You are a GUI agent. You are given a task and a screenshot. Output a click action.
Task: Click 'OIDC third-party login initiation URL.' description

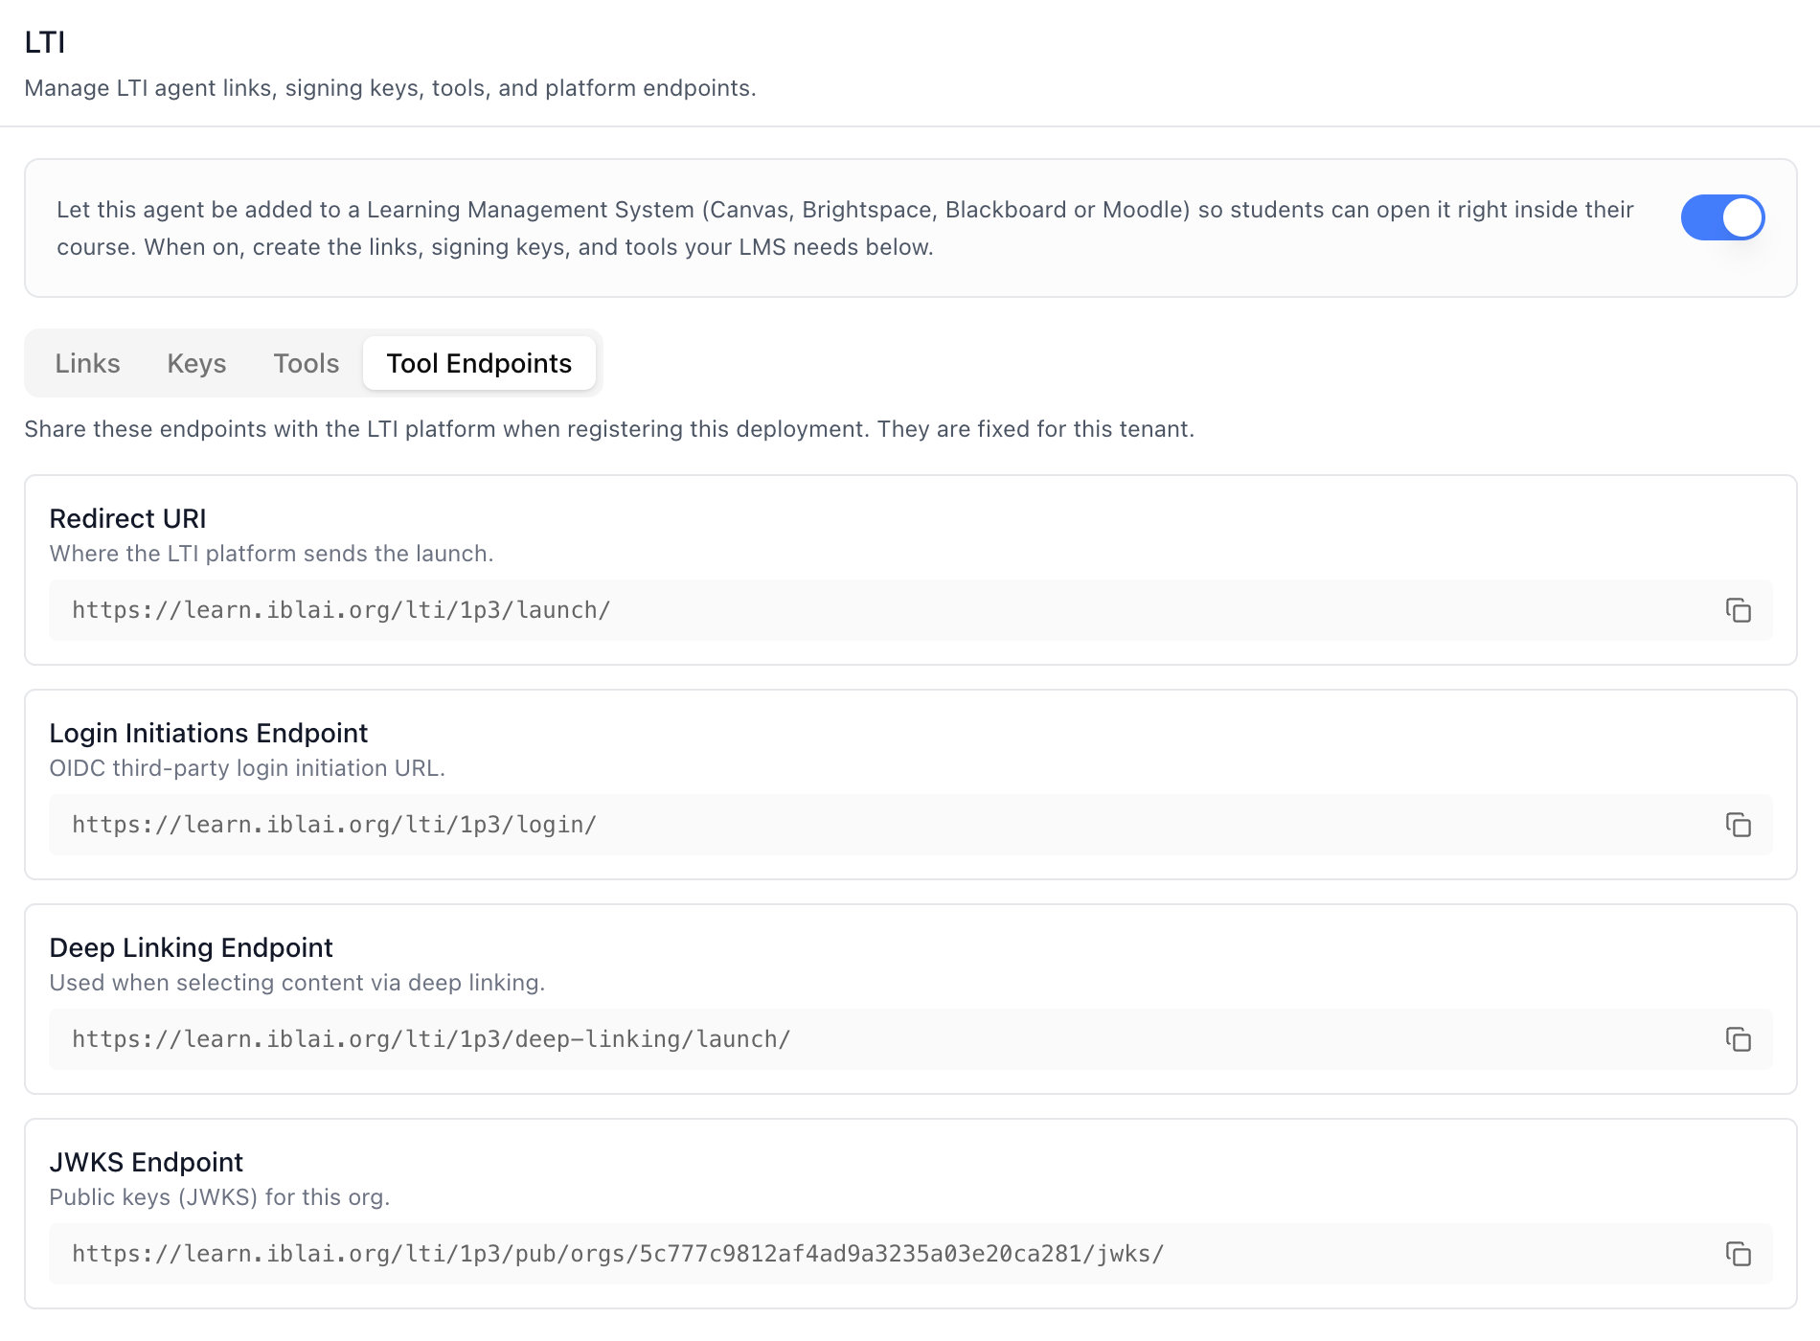tap(247, 768)
